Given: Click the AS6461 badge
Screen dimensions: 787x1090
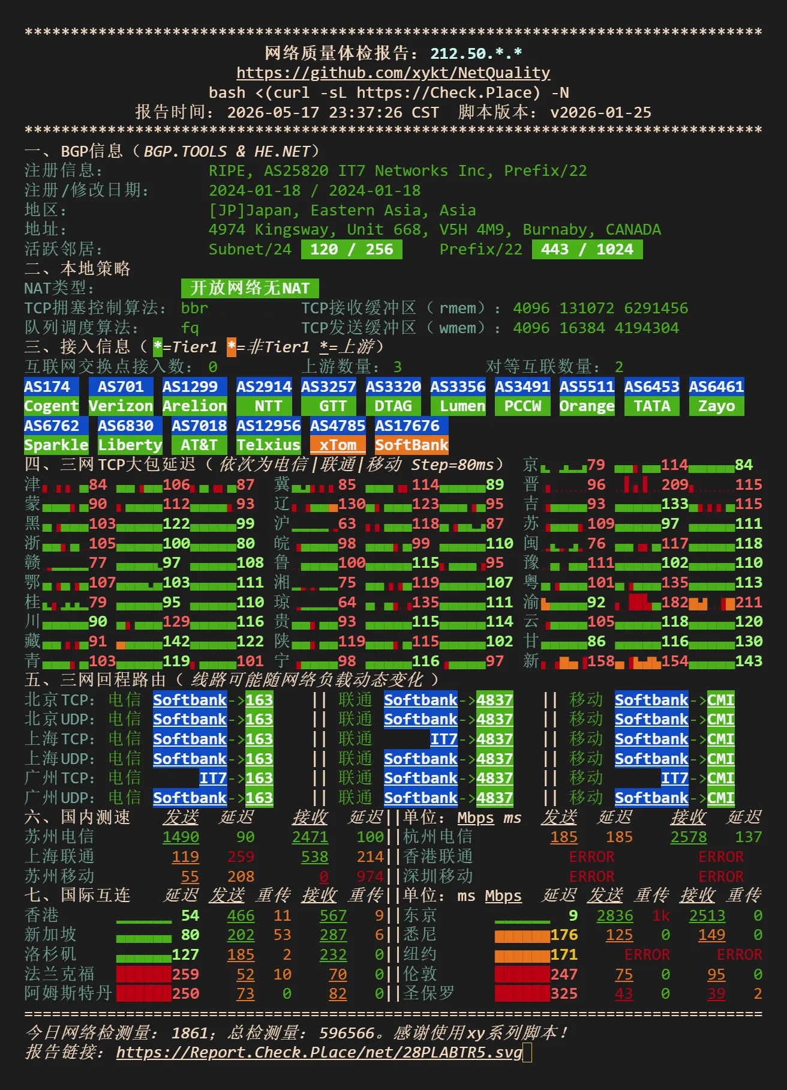Looking at the screenshot, I should 716,387.
